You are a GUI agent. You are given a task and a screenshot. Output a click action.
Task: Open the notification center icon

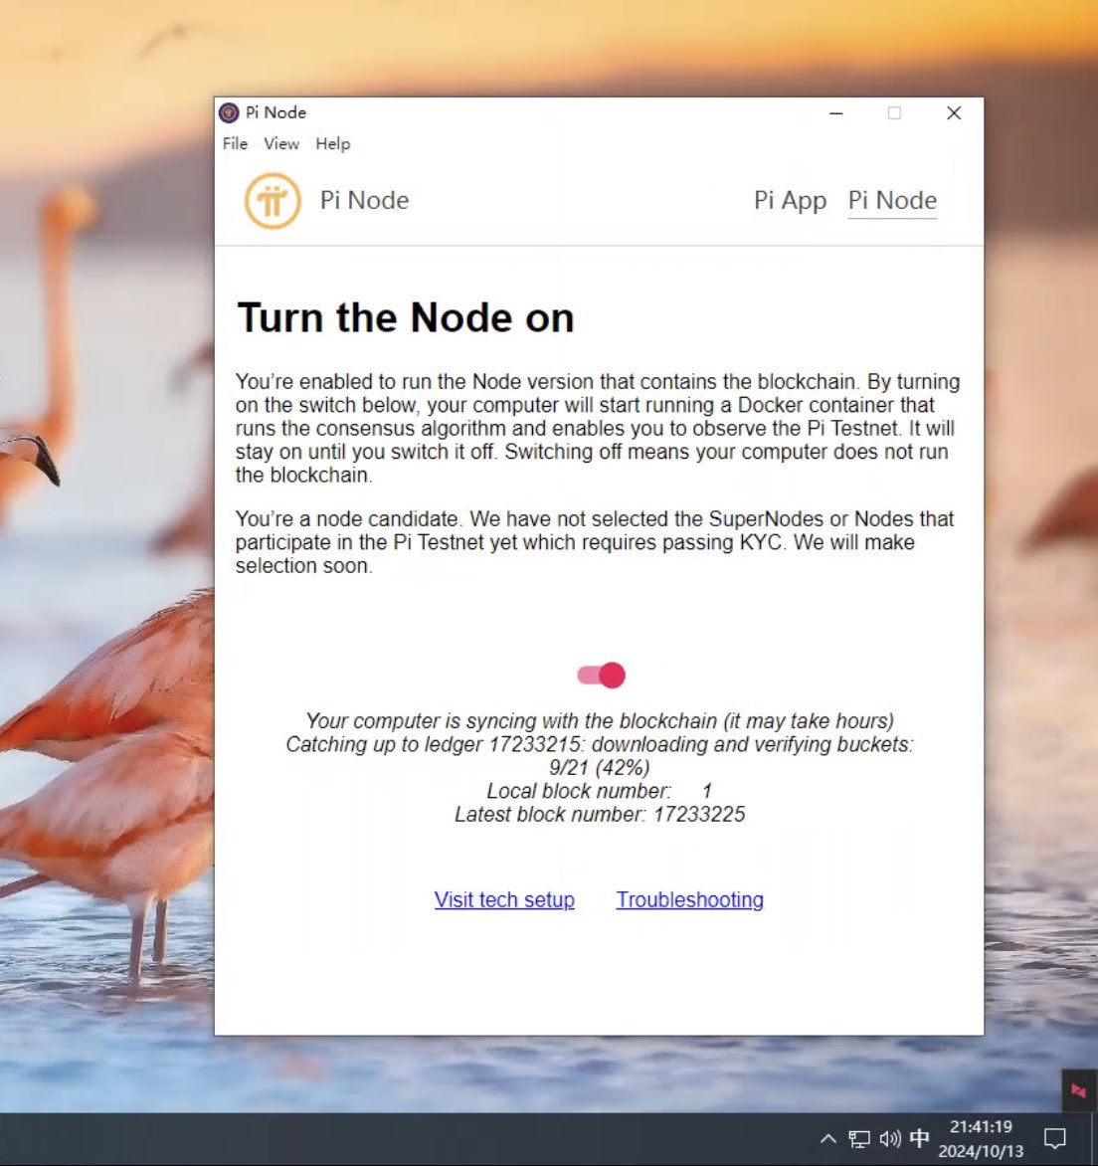tap(1055, 1138)
